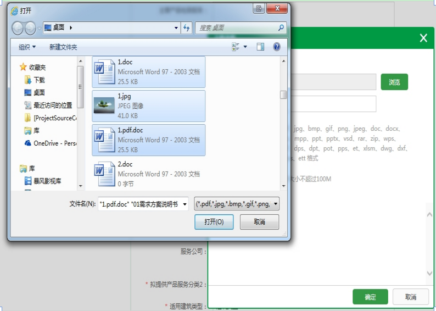Select the 库 libraries group header
436x311 pixels.
(27, 169)
